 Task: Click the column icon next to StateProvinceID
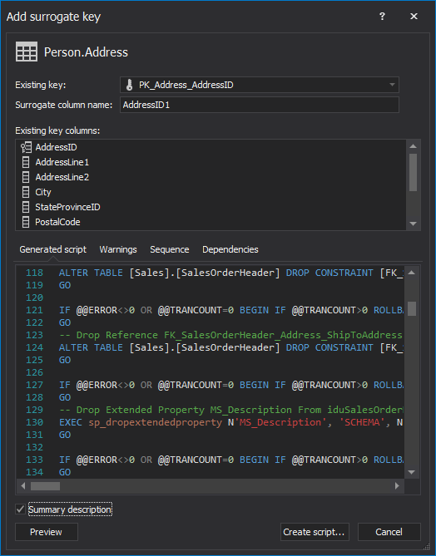26,207
